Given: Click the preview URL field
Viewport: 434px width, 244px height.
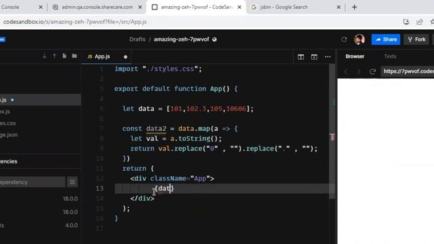Looking at the screenshot, I should [x=408, y=71].
